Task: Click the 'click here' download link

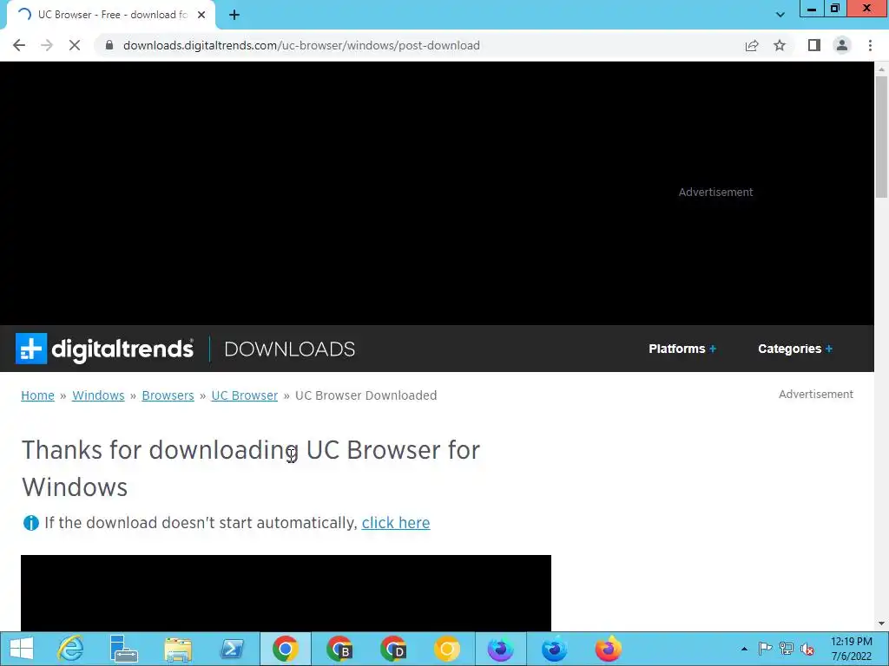Action: (396, 523)
